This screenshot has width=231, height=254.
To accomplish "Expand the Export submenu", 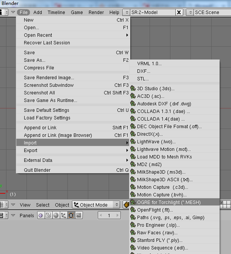I will coord(73,151).
